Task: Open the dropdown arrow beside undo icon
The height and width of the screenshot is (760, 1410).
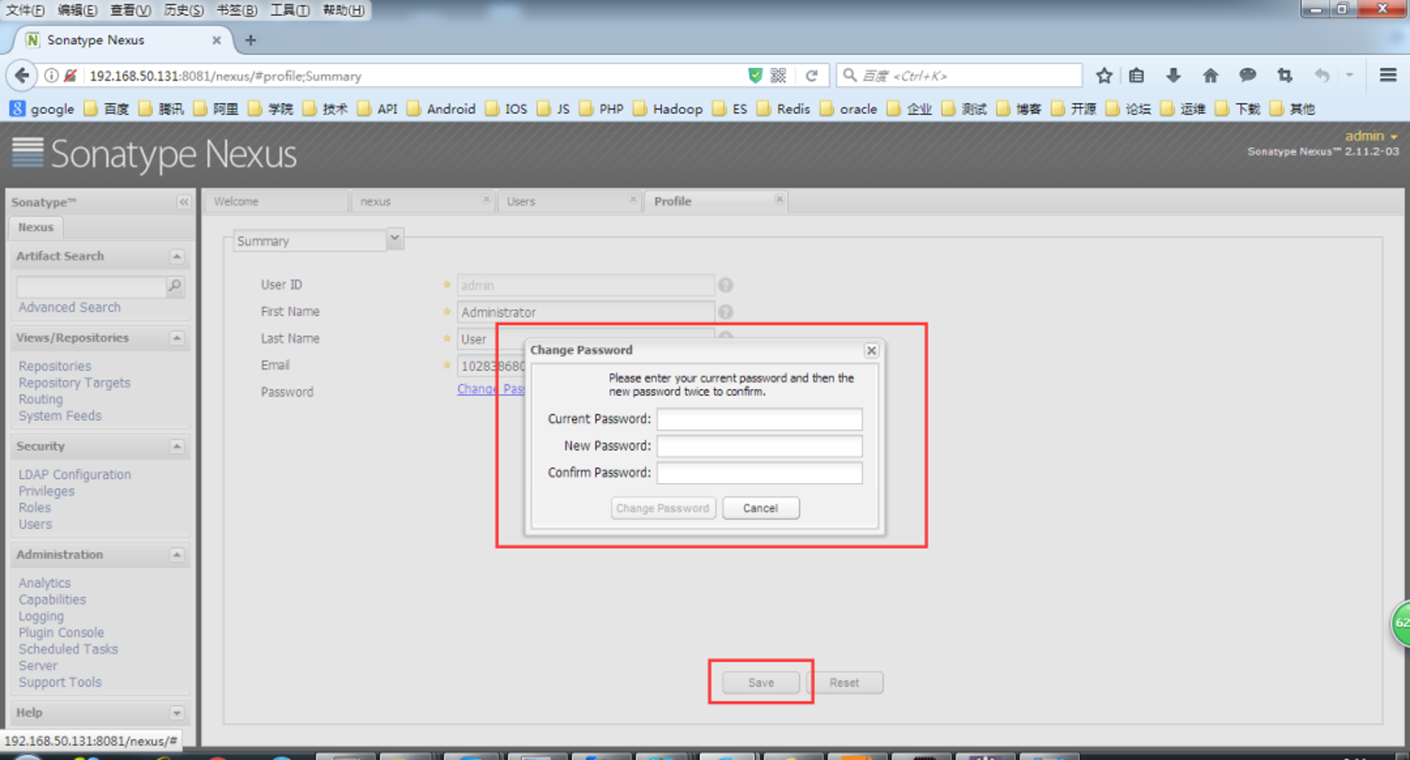Action: 1349,75
